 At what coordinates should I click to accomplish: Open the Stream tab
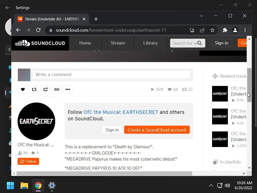pyautogui.click(x=118, y=43)
